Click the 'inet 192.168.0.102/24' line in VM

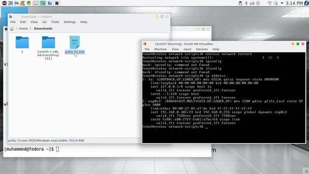tap(219, 112)
